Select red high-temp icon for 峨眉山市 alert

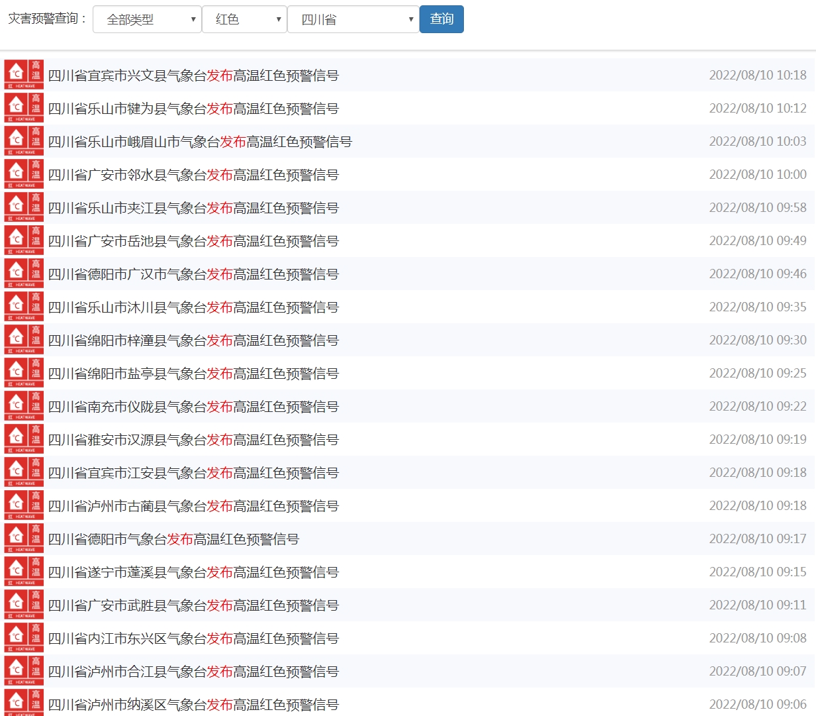pos(24,141)
